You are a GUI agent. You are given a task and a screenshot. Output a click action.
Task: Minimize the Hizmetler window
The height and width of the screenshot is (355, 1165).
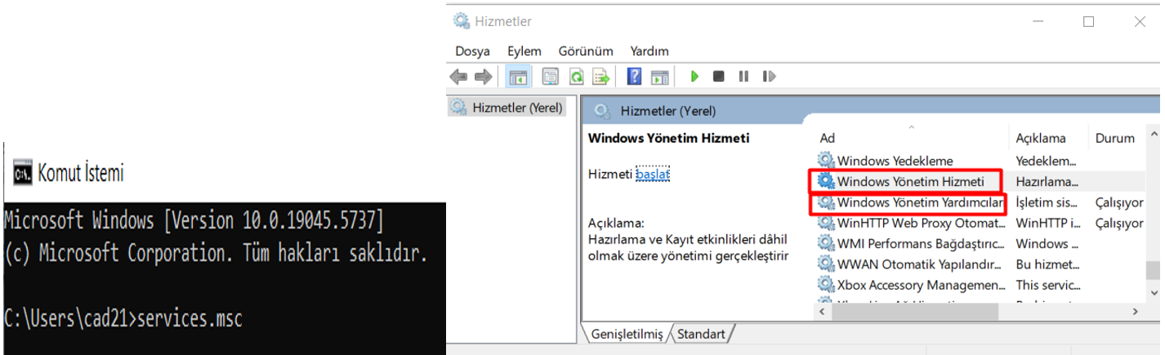pos(1038,22)
